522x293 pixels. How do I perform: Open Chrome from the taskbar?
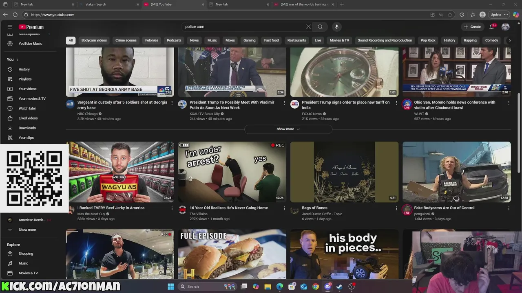(x=316, y=286)
